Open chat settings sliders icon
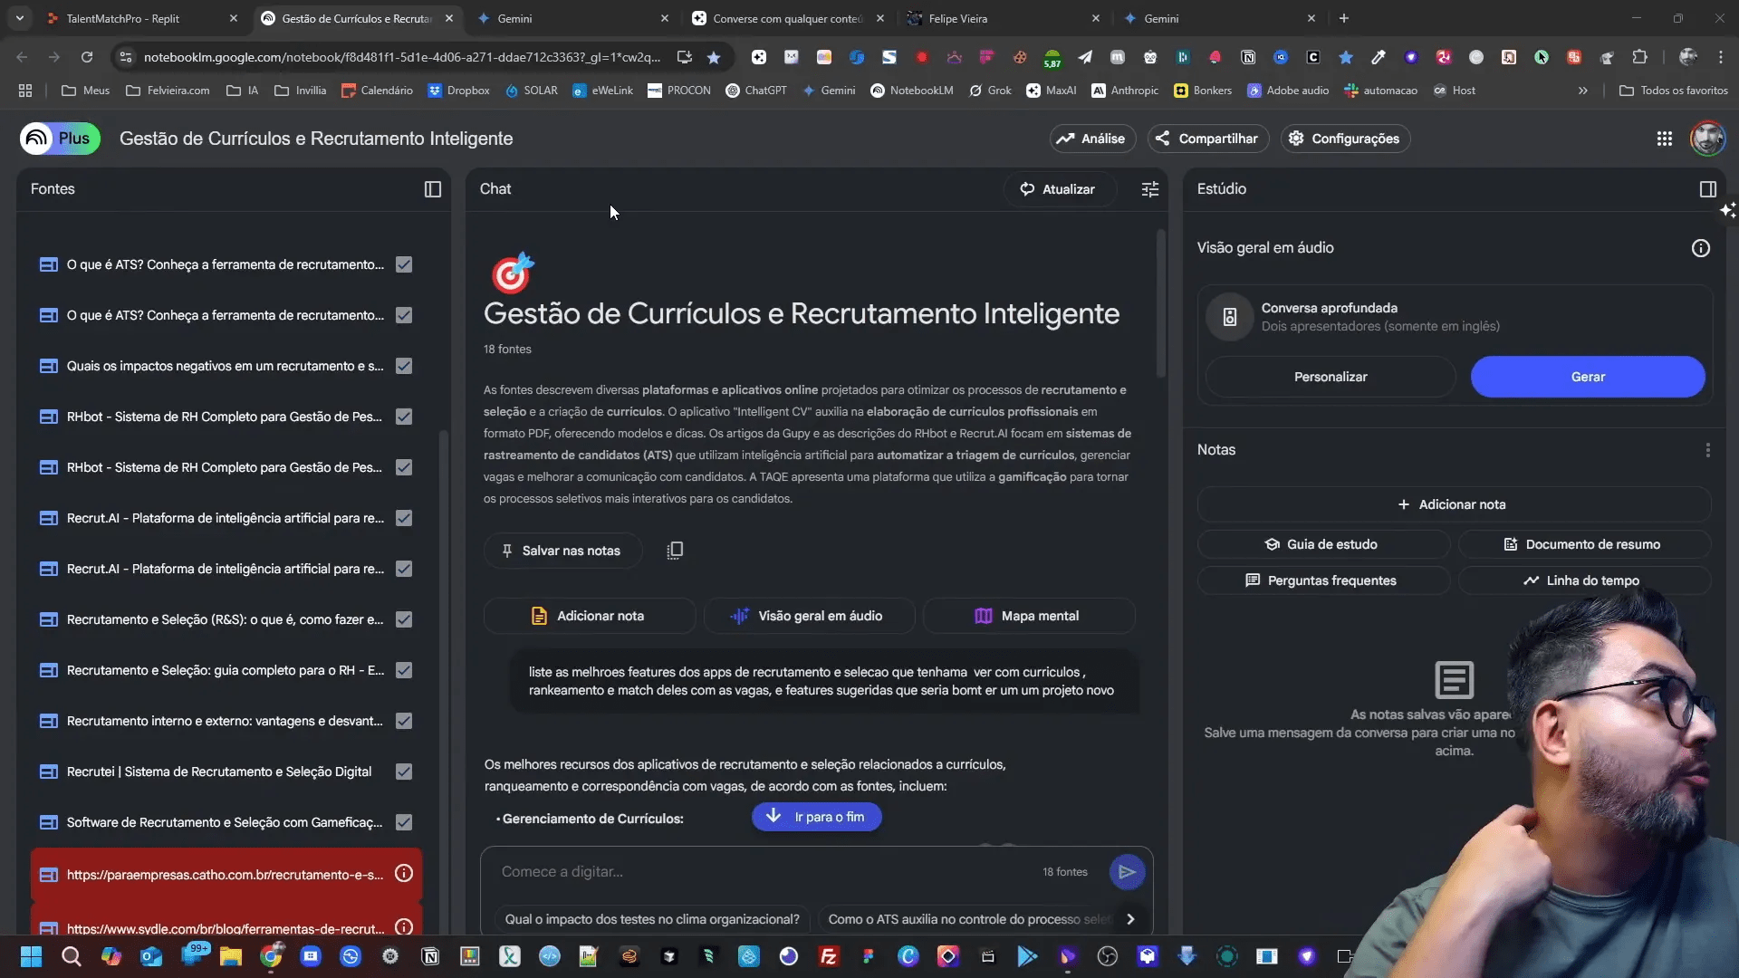Screen dimensions: 1739x978 1150,189
